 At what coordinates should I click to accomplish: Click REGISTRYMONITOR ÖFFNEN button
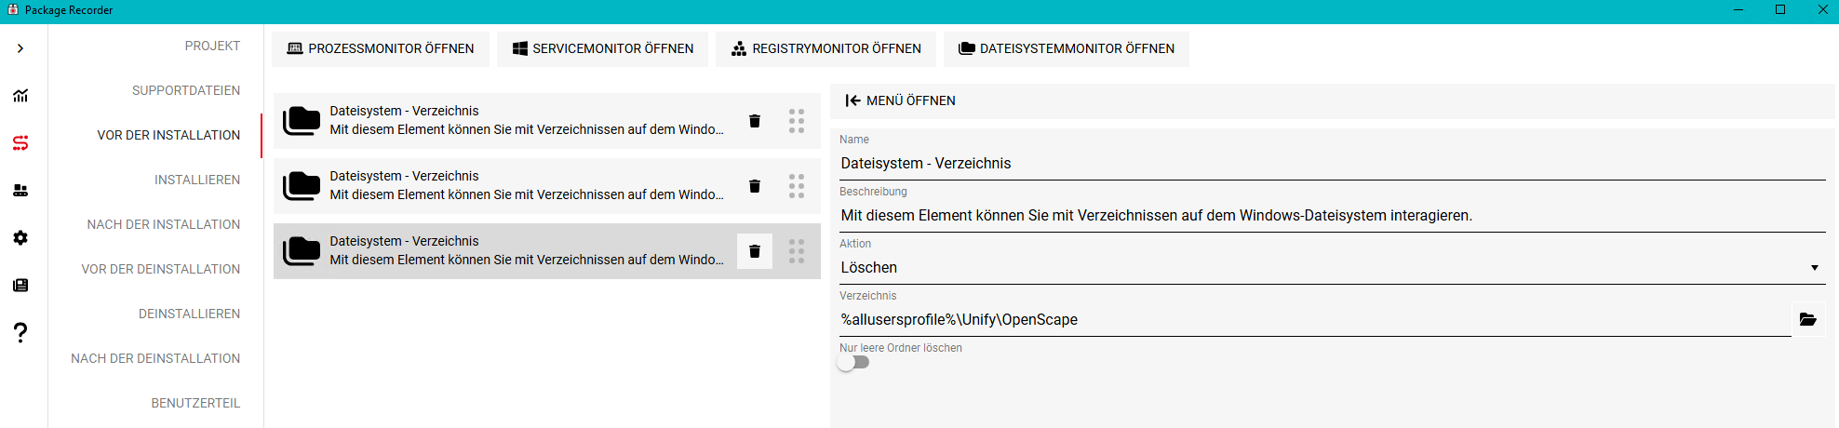pos(826,48)
